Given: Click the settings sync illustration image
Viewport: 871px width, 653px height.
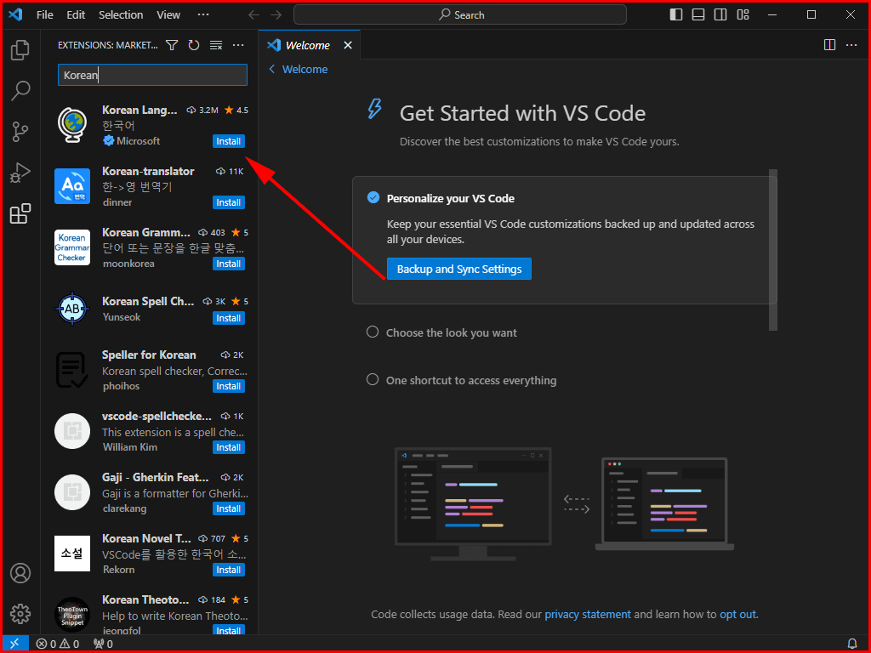Looking at the screenshot, I should click(x=564, y=504).
